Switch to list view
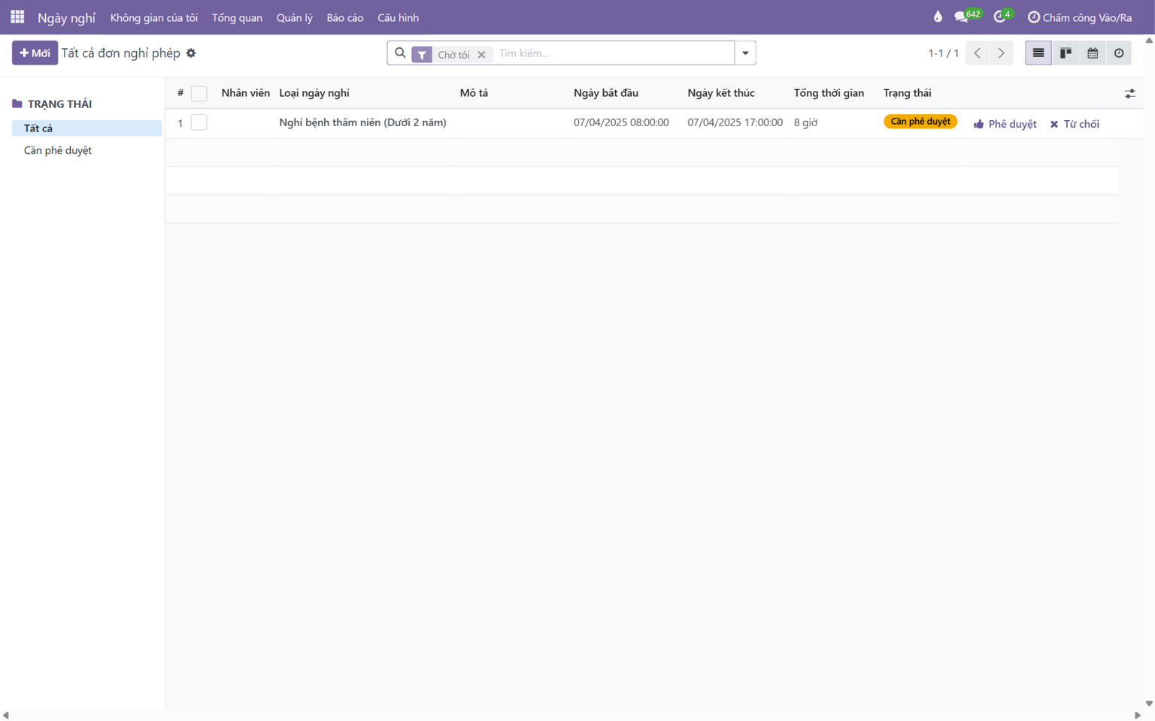 pyautogui.click(x=1038, y=53)
